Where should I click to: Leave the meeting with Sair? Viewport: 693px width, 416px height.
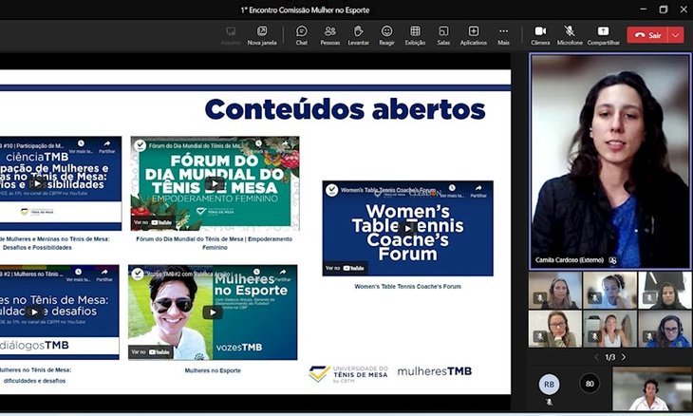point(647,35)
